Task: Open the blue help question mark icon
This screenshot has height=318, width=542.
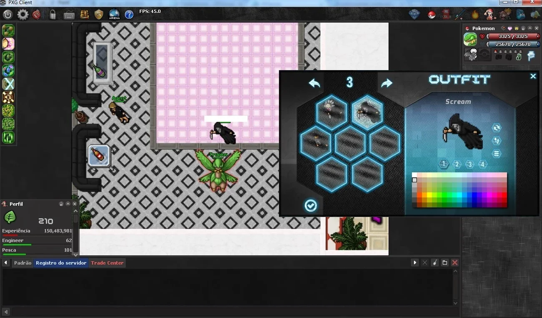Action: (x=129, y=15)
